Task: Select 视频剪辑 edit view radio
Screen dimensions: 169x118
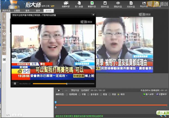Action: 67,94
